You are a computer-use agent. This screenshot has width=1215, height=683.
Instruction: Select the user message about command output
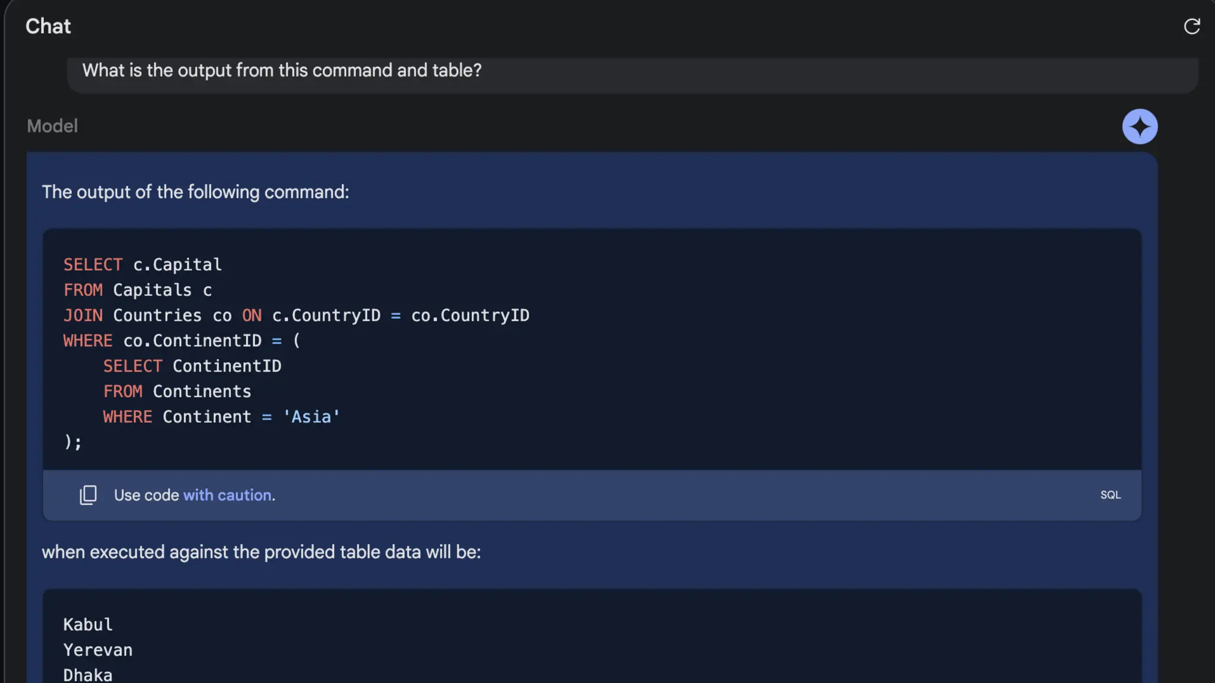(282, 71)
